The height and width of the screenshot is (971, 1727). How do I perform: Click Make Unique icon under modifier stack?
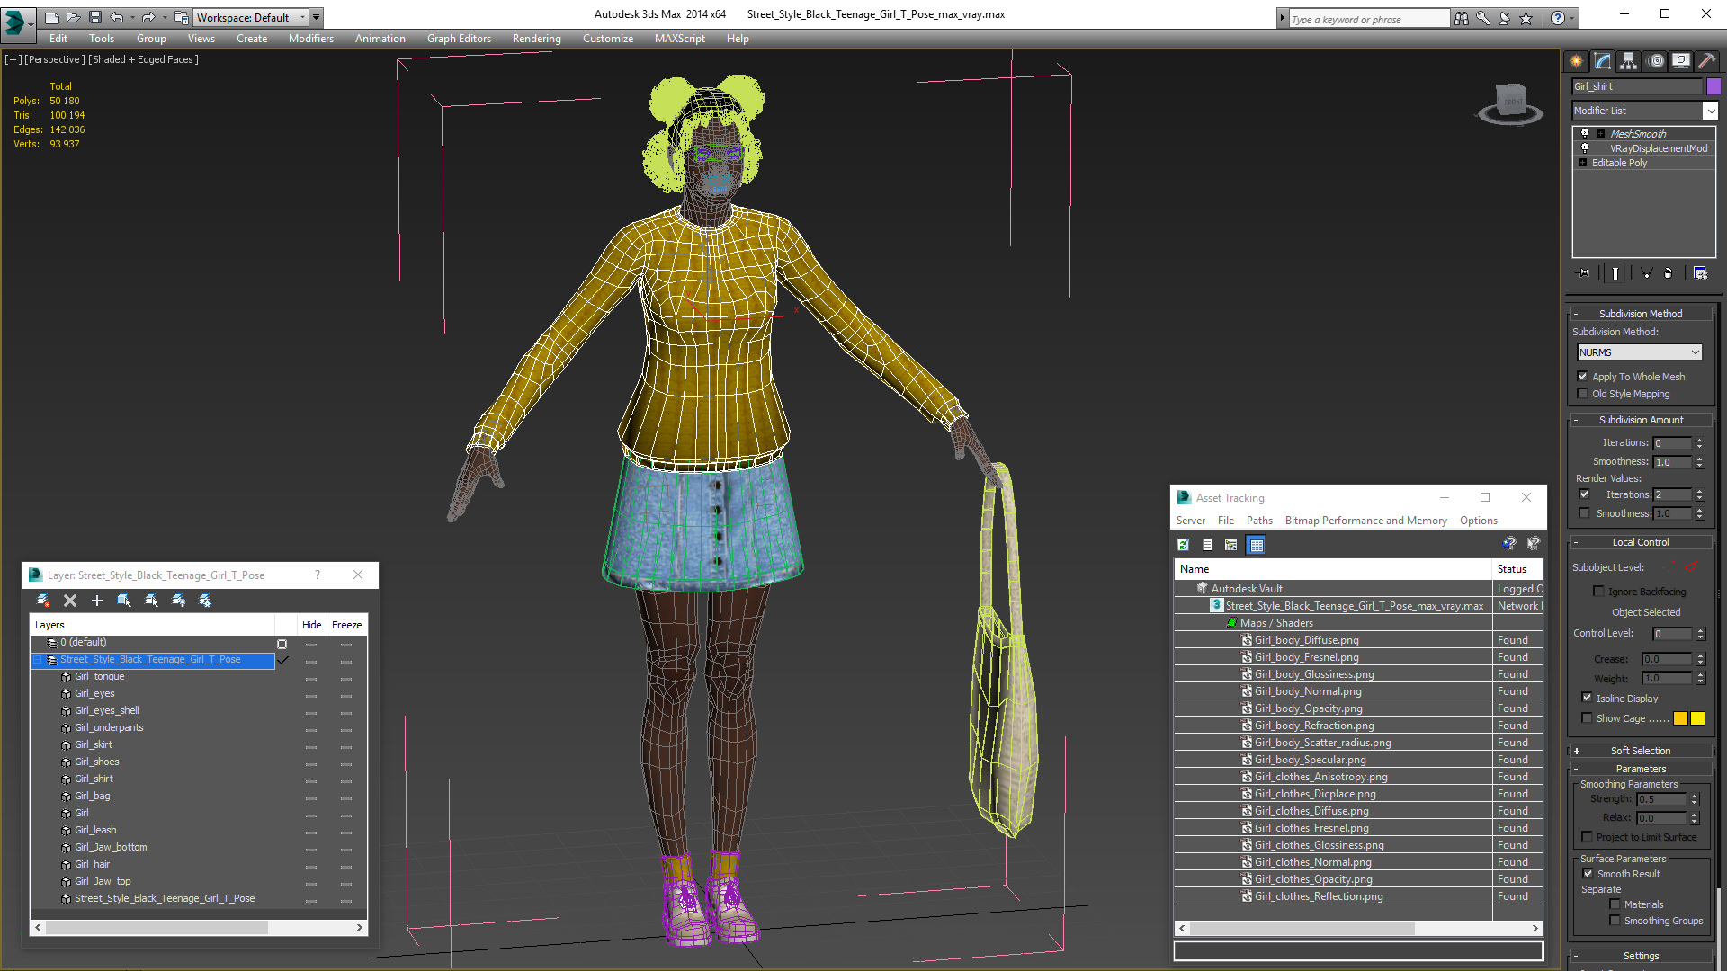pyautogui.click(x=1646, y=272)
